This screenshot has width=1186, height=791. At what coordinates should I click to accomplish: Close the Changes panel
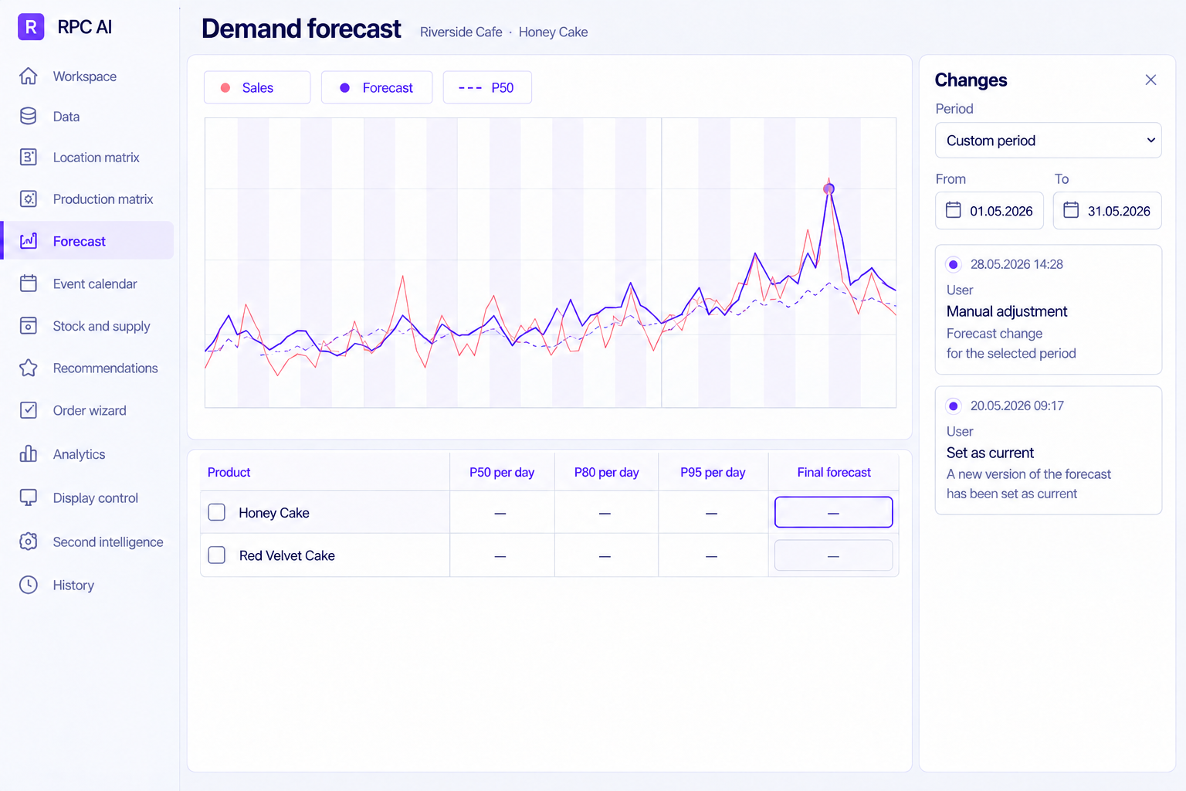pos(1150,80)
